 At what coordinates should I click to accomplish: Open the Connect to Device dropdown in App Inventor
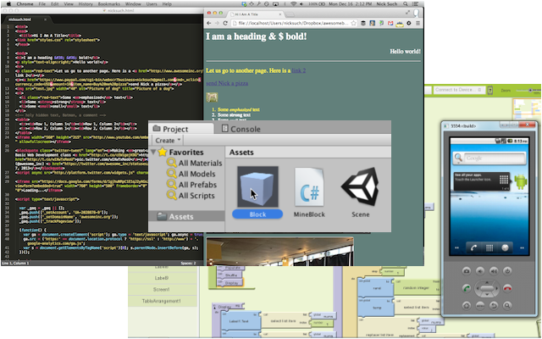pos(458,90)
